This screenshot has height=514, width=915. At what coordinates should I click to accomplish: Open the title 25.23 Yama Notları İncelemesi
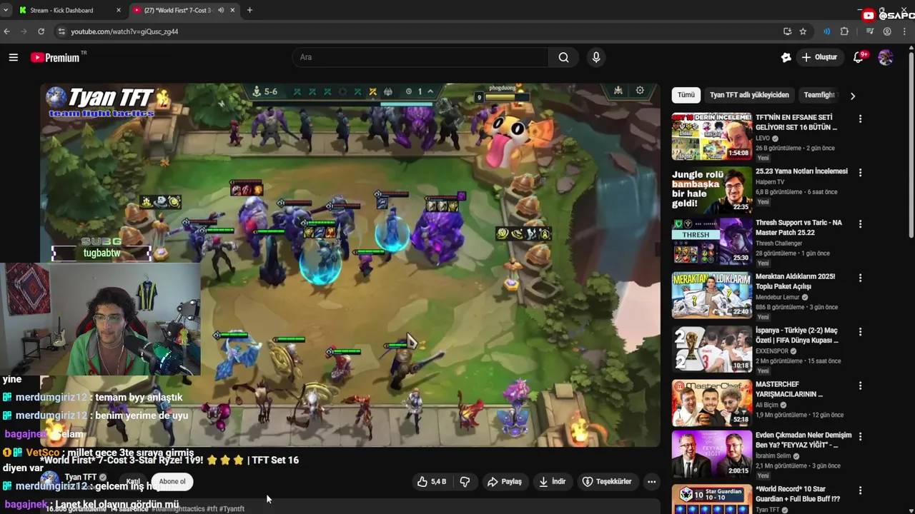pos(801,171)
